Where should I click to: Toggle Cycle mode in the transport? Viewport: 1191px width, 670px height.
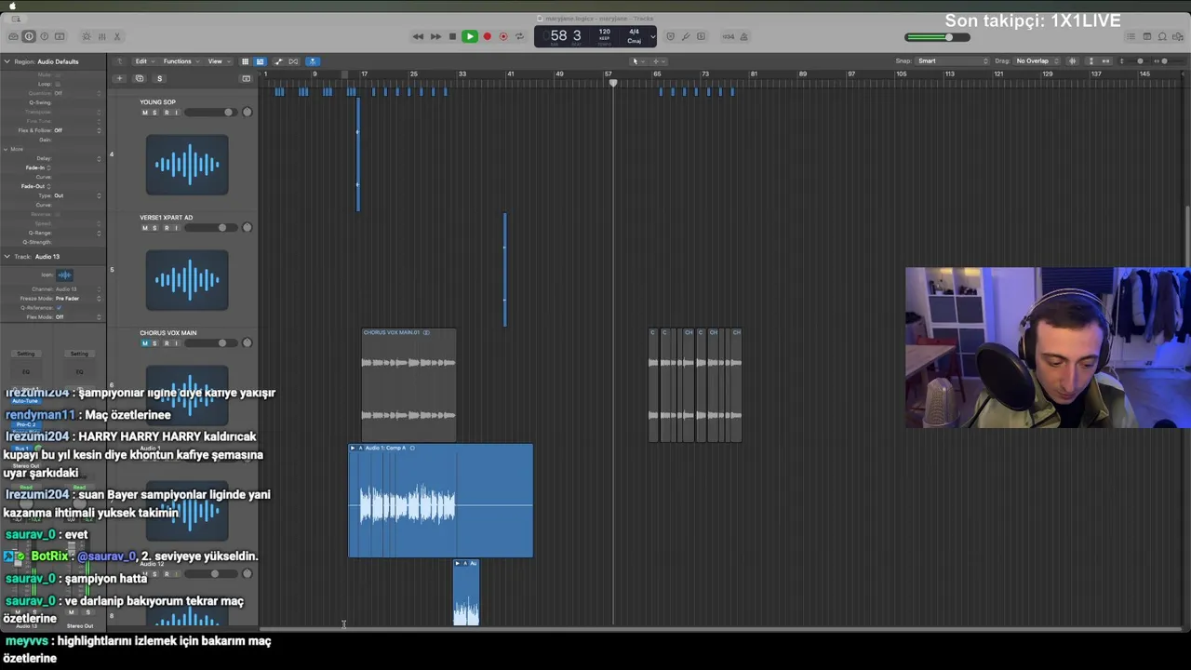519,36
